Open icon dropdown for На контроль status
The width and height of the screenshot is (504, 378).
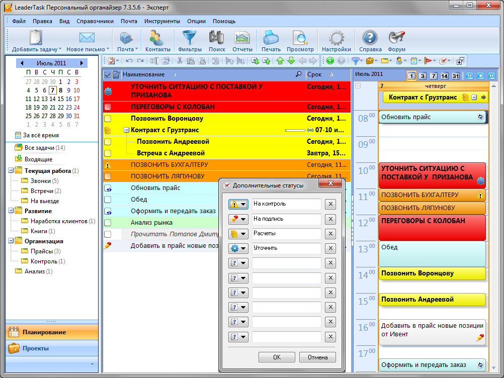(238, 204)
